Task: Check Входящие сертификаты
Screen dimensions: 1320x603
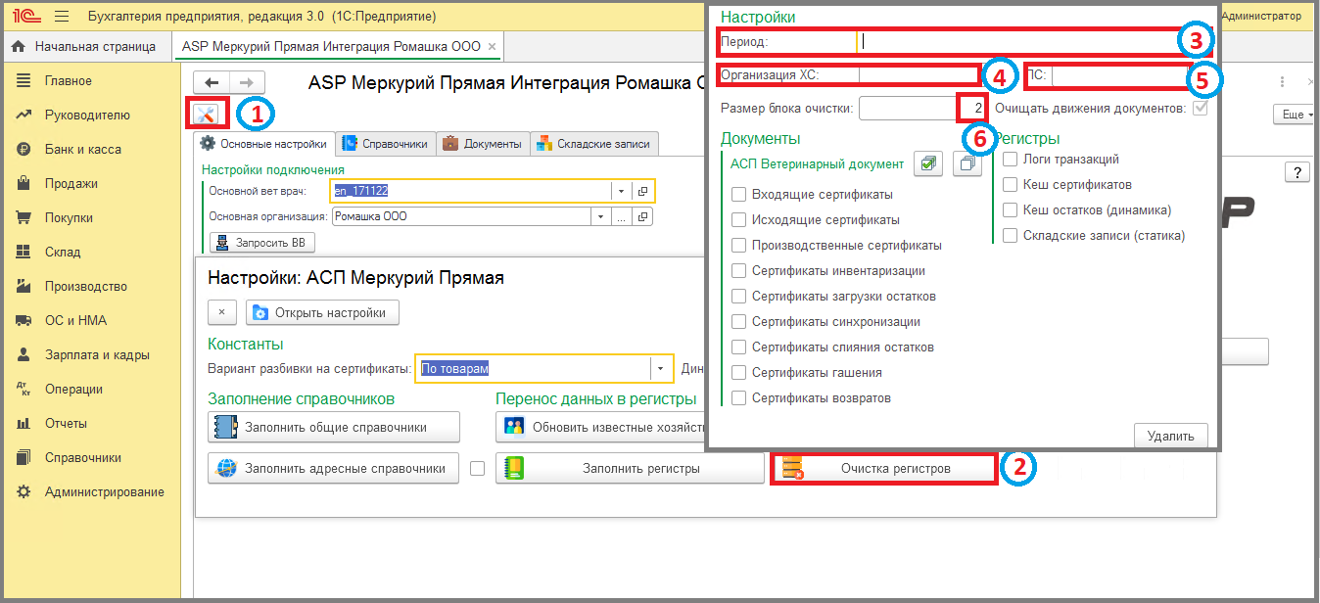Action: (739, 194)
